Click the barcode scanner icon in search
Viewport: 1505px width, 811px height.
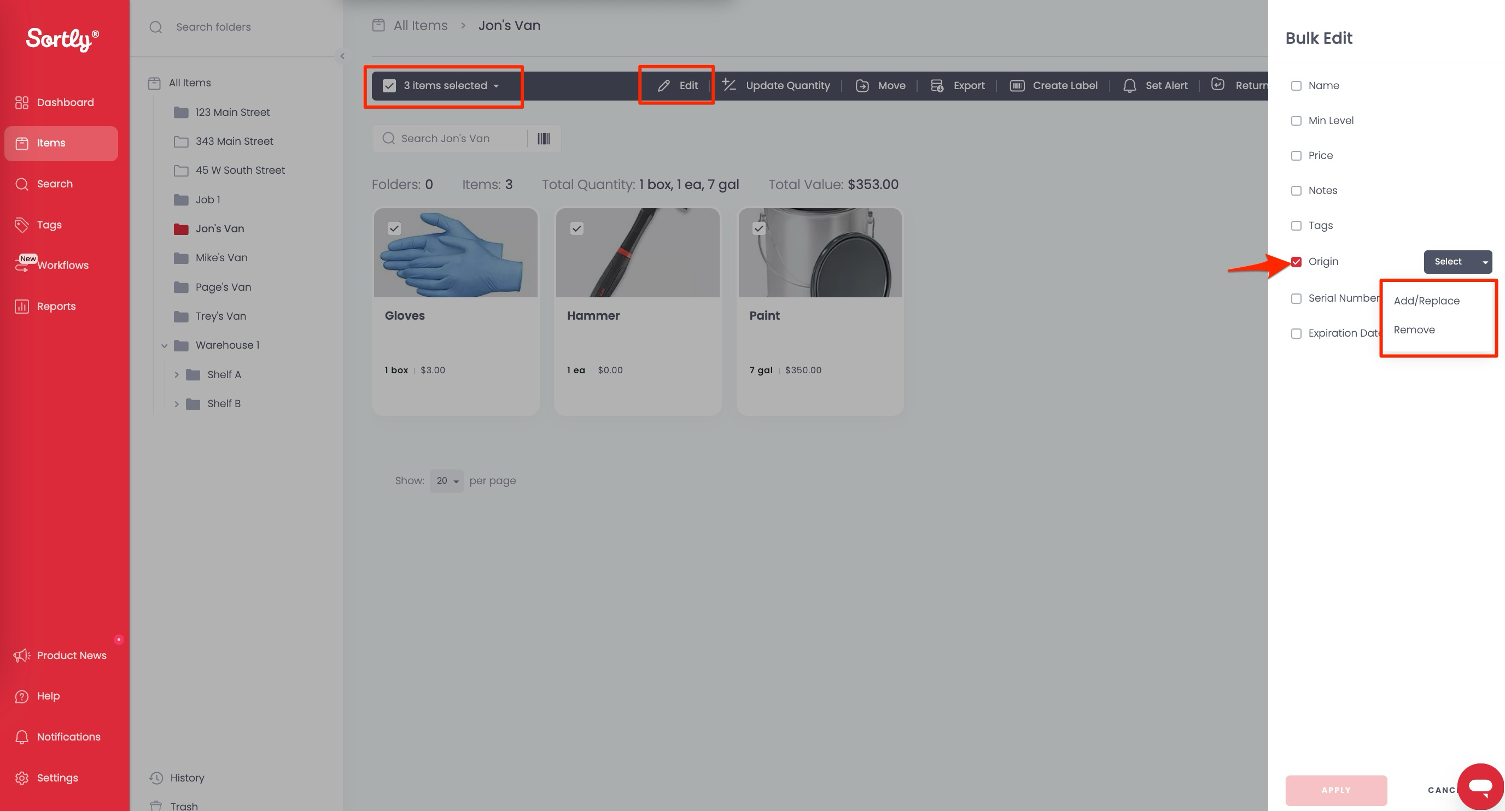click(544, 138)
